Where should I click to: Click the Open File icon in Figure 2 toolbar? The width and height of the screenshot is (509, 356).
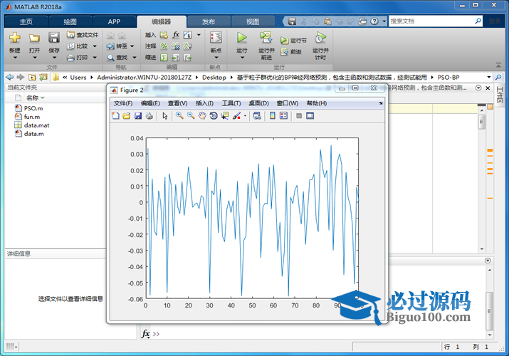127,116
